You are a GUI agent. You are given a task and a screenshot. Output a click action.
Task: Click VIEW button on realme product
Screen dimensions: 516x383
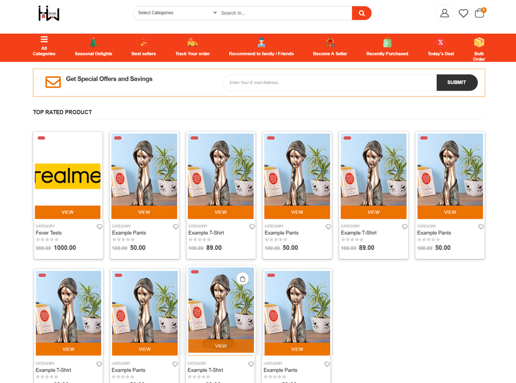tap(68, 212)
